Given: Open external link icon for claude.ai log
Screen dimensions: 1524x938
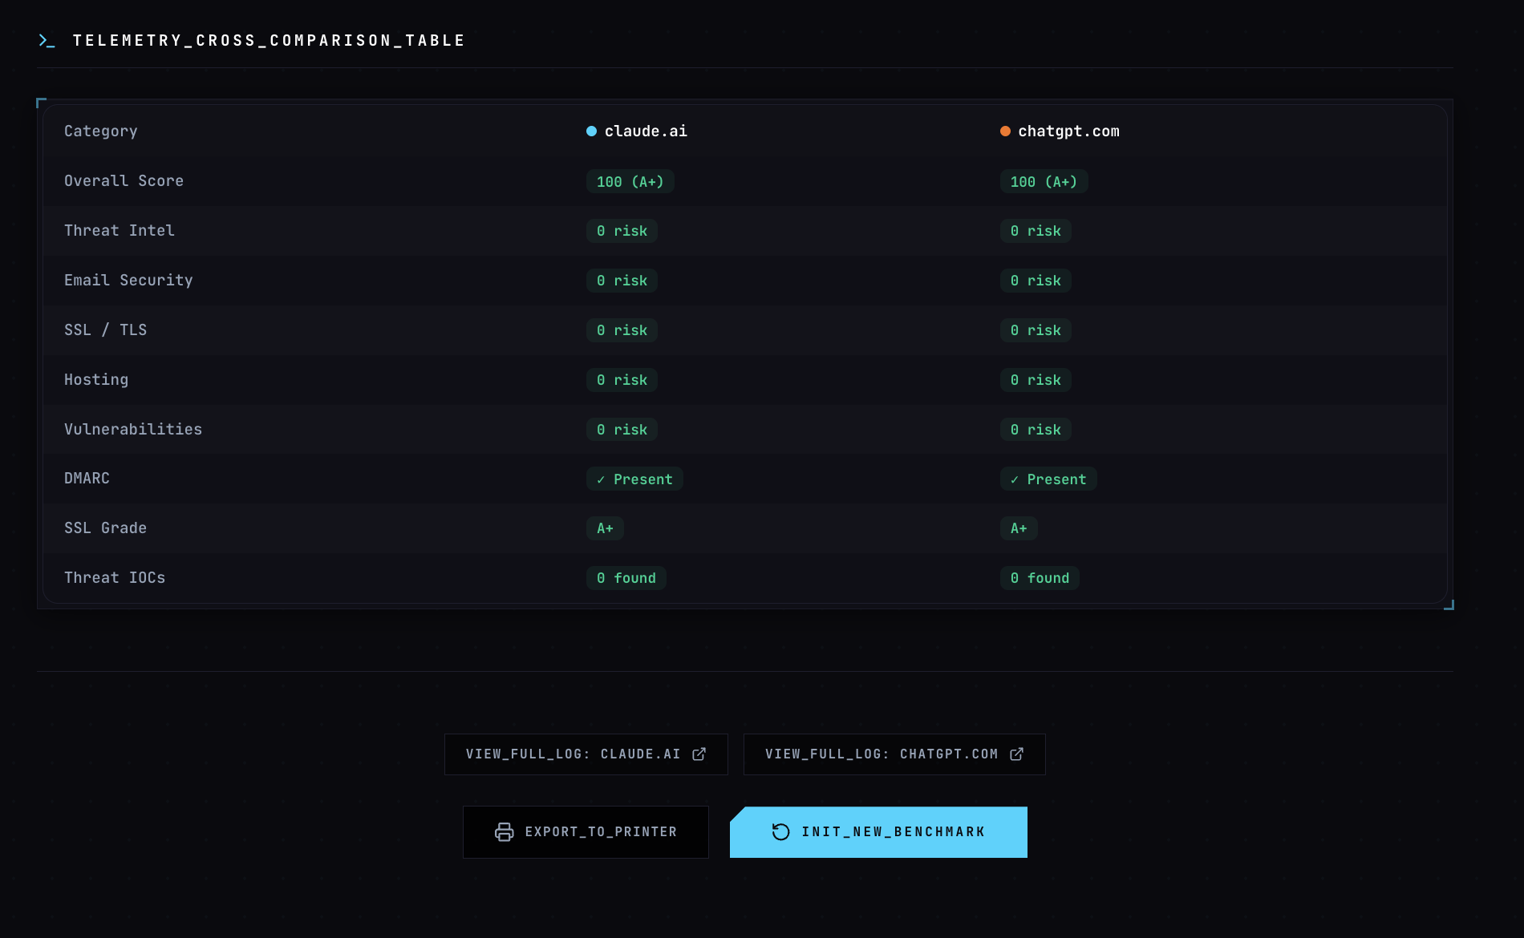Looking at the screenshot, I should (699, 754).
